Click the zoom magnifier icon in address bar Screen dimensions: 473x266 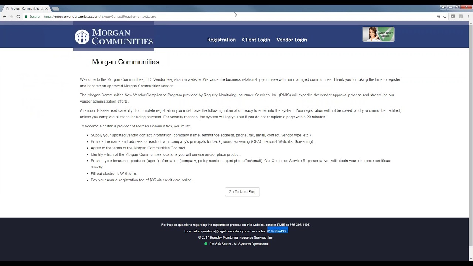[439, 17]
